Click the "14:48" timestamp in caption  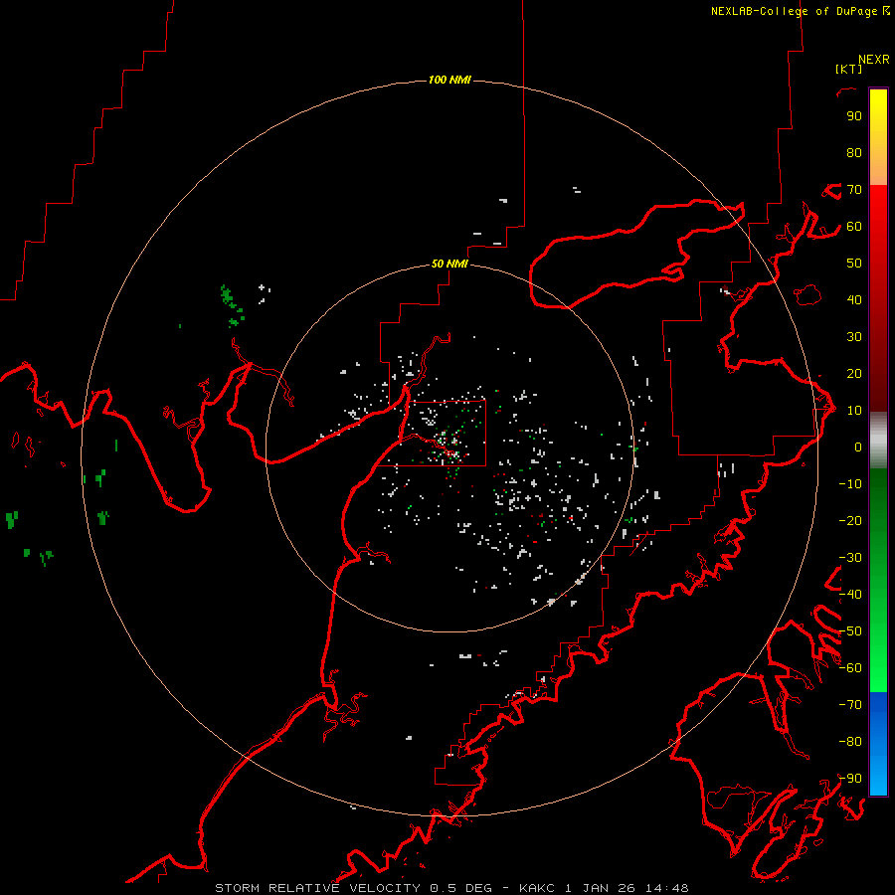[x=666, y=888]
